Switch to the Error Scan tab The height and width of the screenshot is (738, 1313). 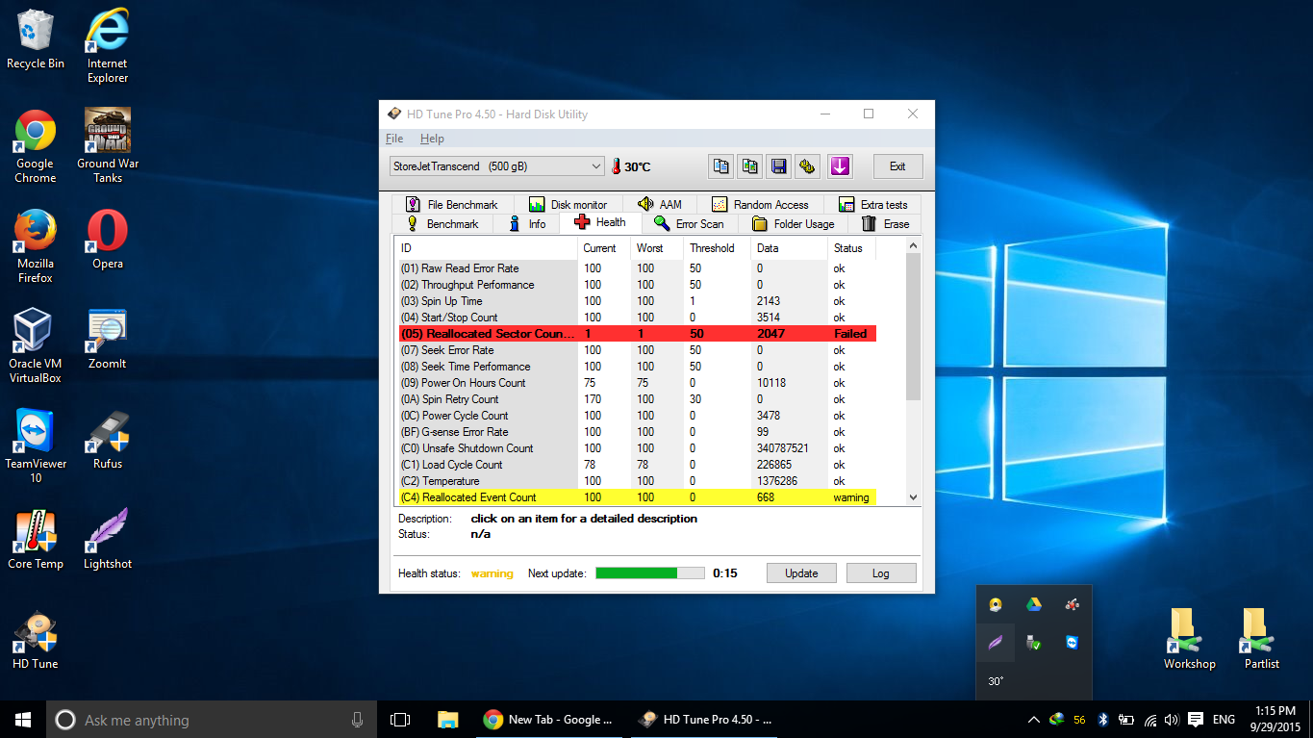(x=689, y=224)
